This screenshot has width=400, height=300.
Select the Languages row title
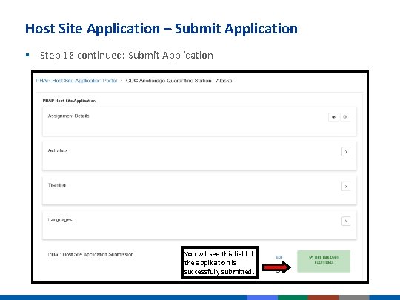coord(60,220)
